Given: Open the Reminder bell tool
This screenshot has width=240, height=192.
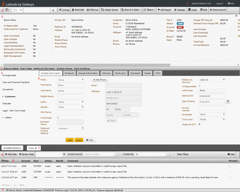Looking at the screenshot, I should (x=77, y=10).
